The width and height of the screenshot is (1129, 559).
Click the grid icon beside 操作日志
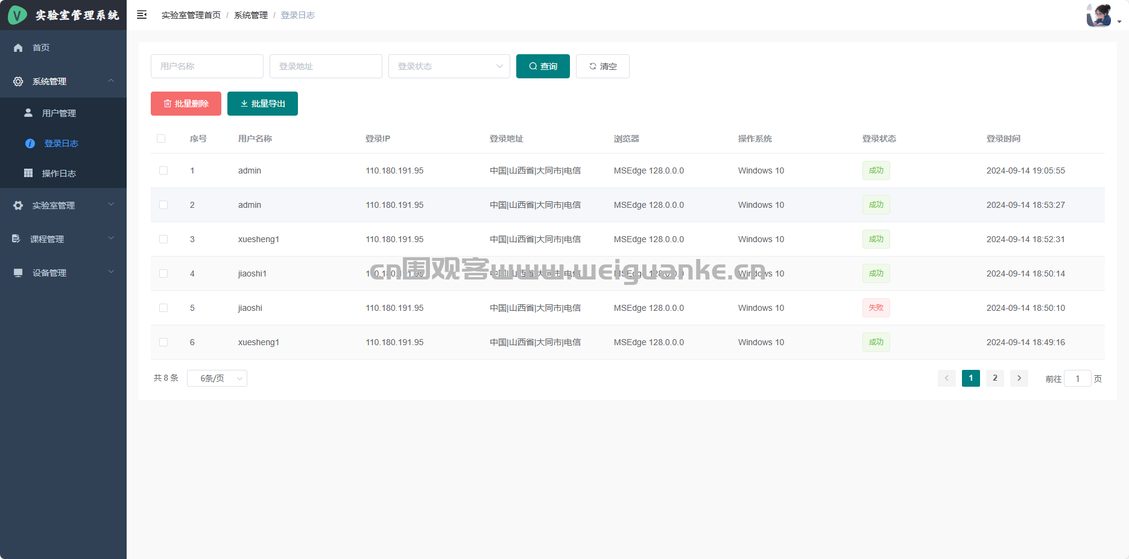(x=28, y=173)
